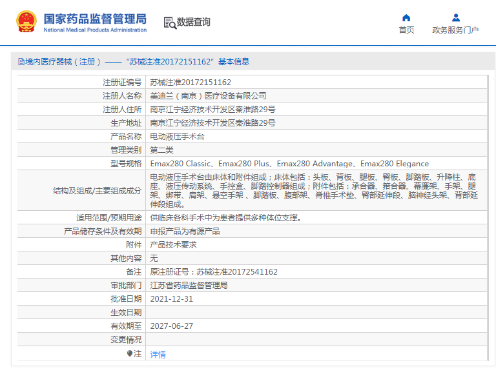
Task: Click the 产品名称 label cell
Action: 81,137
